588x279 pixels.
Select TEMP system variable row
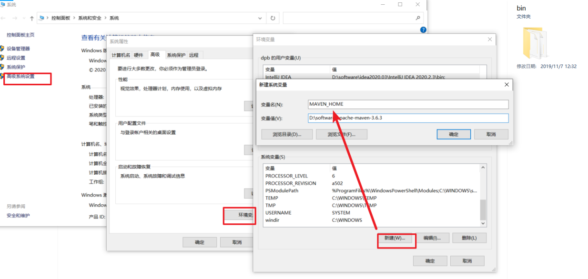(x=371, y=198)
